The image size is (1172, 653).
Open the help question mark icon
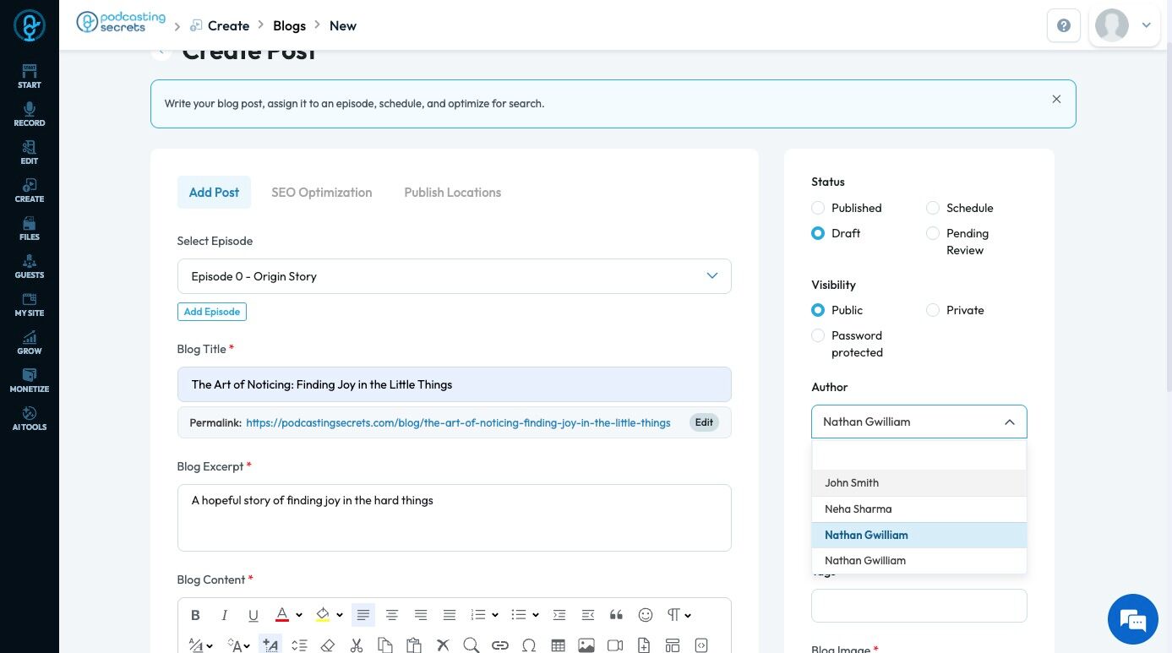1064,25
